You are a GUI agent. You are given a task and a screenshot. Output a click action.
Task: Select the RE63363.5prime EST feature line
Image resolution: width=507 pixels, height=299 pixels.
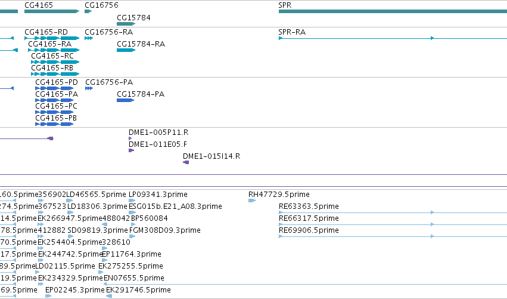(x=393, y=212)
